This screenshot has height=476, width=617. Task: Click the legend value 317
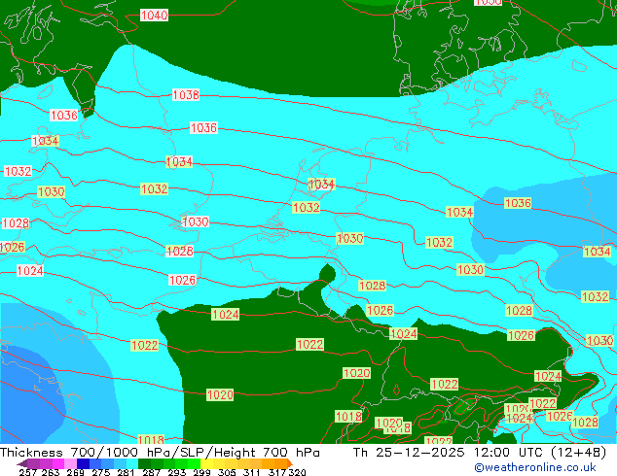point(277,472)
